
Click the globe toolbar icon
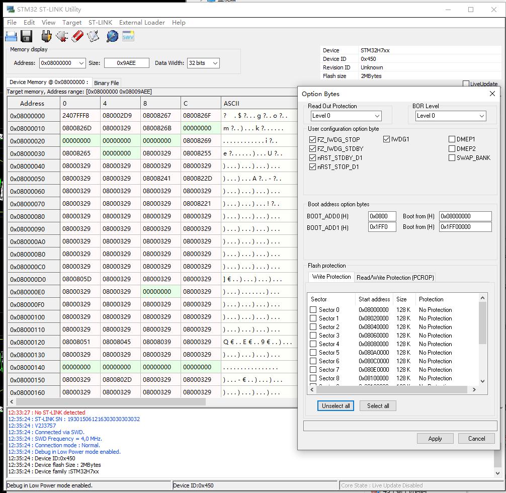click(x=112, y=36)
